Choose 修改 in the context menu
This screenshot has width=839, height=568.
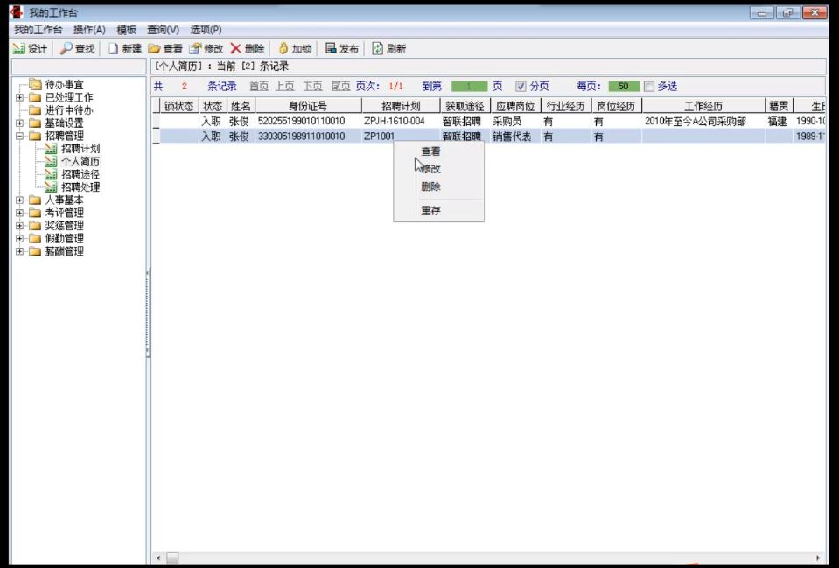point(439,169)
